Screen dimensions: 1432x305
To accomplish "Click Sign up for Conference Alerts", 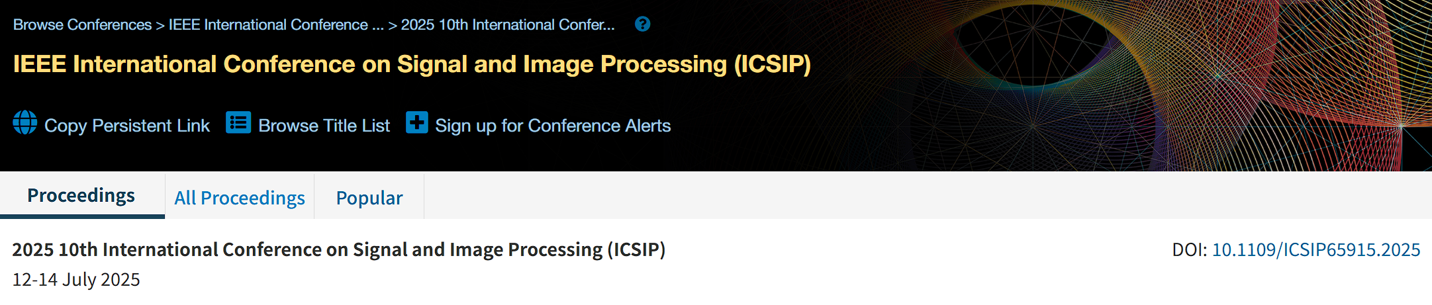I will (553, 126).
